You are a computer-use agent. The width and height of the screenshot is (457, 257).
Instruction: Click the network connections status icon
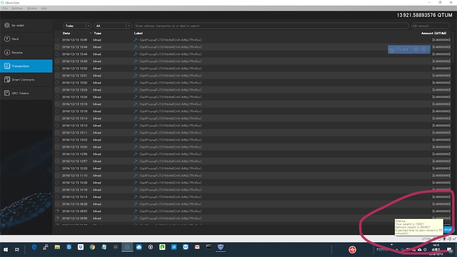tap(449, 239)
